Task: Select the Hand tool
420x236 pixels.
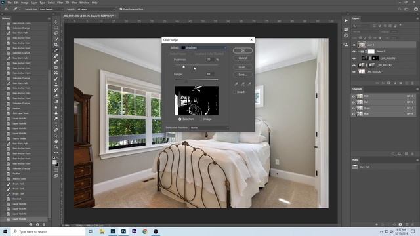Action: click(x=56, y=141)
